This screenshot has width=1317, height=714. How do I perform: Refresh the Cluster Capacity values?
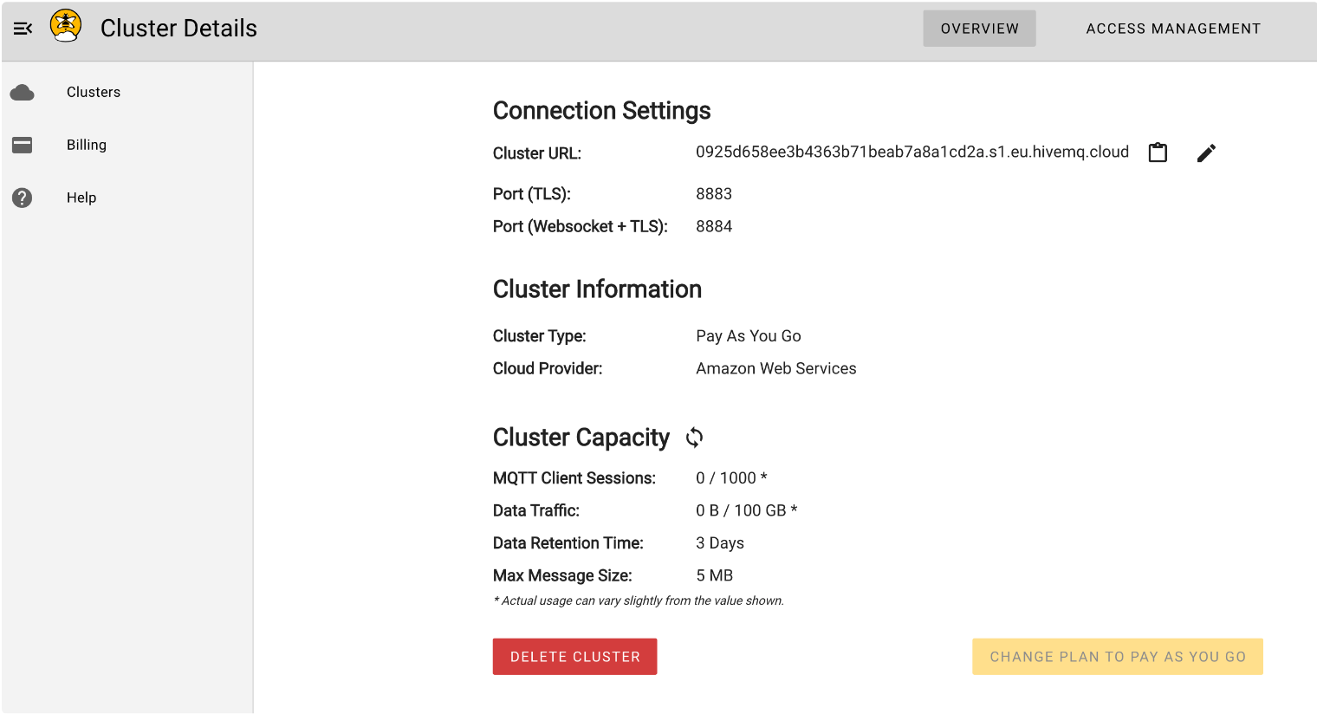[694, 438]
